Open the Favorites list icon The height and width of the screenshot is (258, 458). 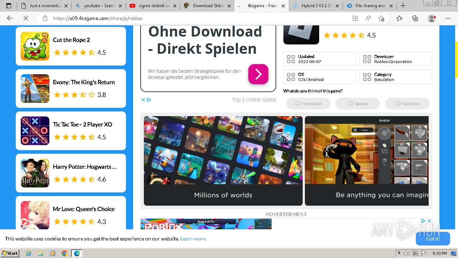(399, 18)
